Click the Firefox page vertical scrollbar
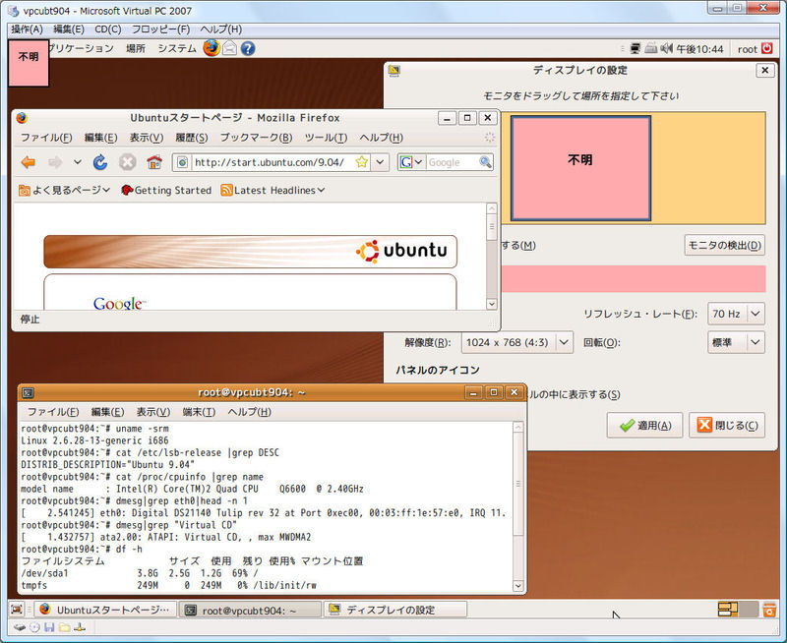The image size is (787, 643). coord(491,256)
